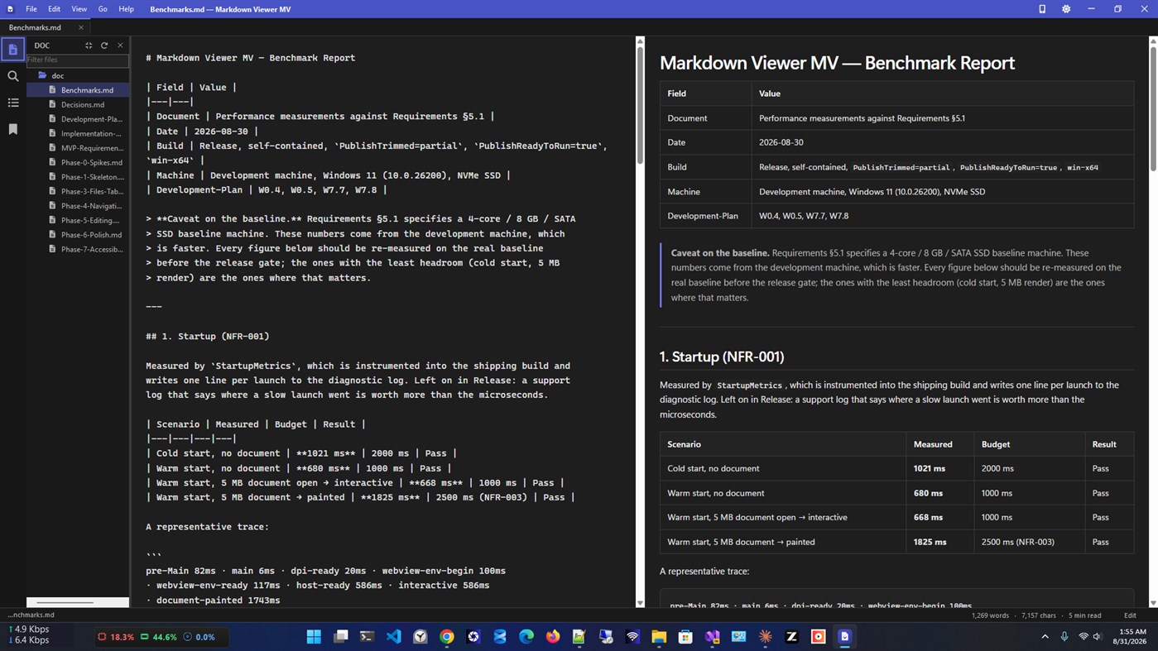Click the Edit mode button in status bar
Viewport: 1158px width, 651px height.
[x=1130, y=615]
